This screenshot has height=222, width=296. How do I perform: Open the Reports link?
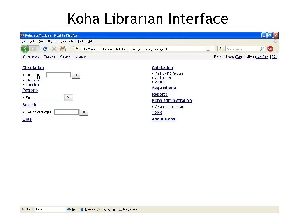(160, 94)
